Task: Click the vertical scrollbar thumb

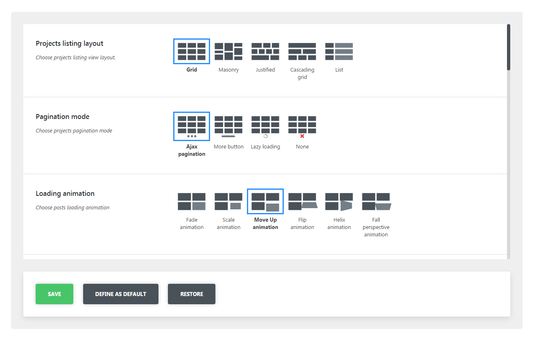Action: click(x=509, y=47)
